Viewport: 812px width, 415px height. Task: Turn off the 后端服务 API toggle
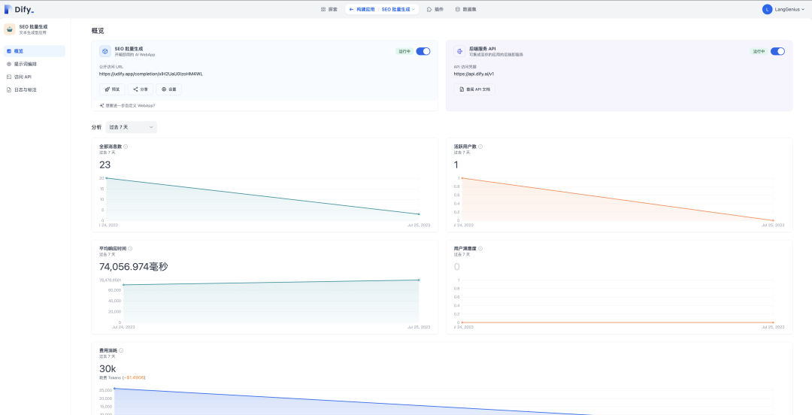pyautogui.click(x=777, y=51)
